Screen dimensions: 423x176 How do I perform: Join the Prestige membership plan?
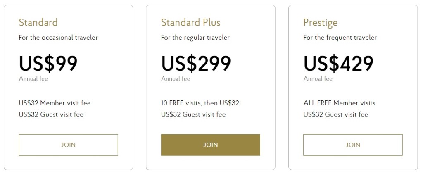pyautogui.click(x=353, y=145)
